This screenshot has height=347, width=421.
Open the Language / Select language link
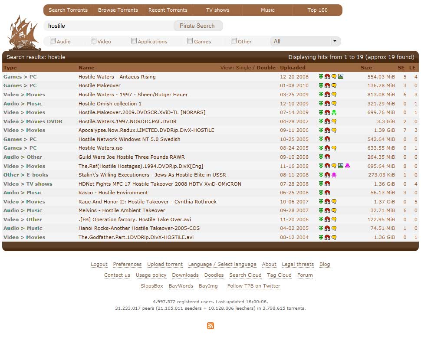pos(222,264)
